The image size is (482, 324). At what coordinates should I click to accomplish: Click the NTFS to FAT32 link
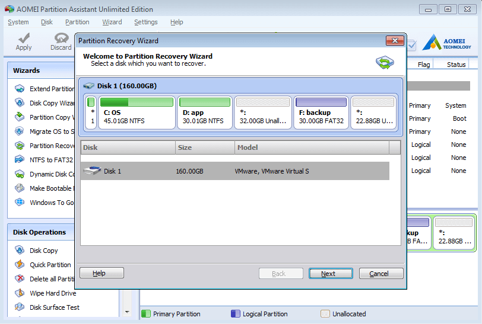pos(51,159)
